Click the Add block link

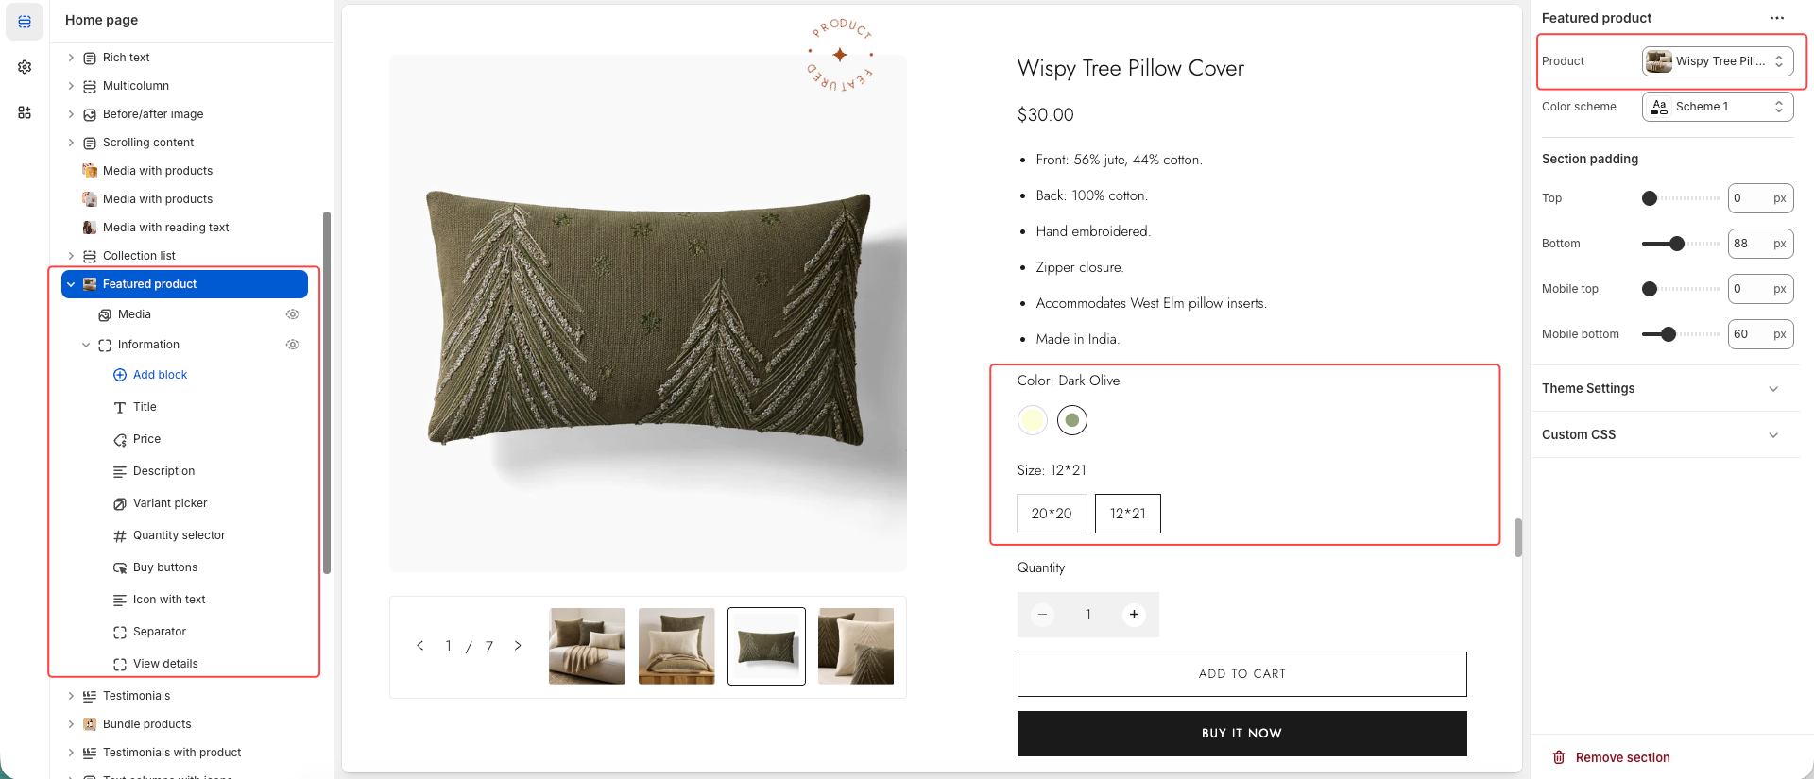click(160, 375)
